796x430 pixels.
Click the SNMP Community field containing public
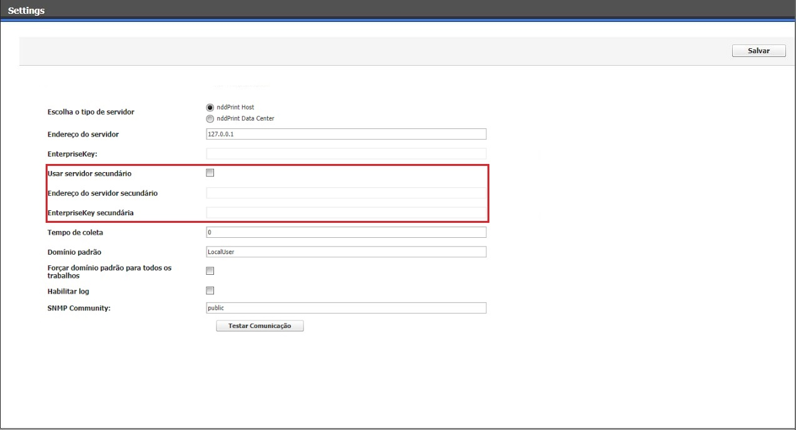346,308
